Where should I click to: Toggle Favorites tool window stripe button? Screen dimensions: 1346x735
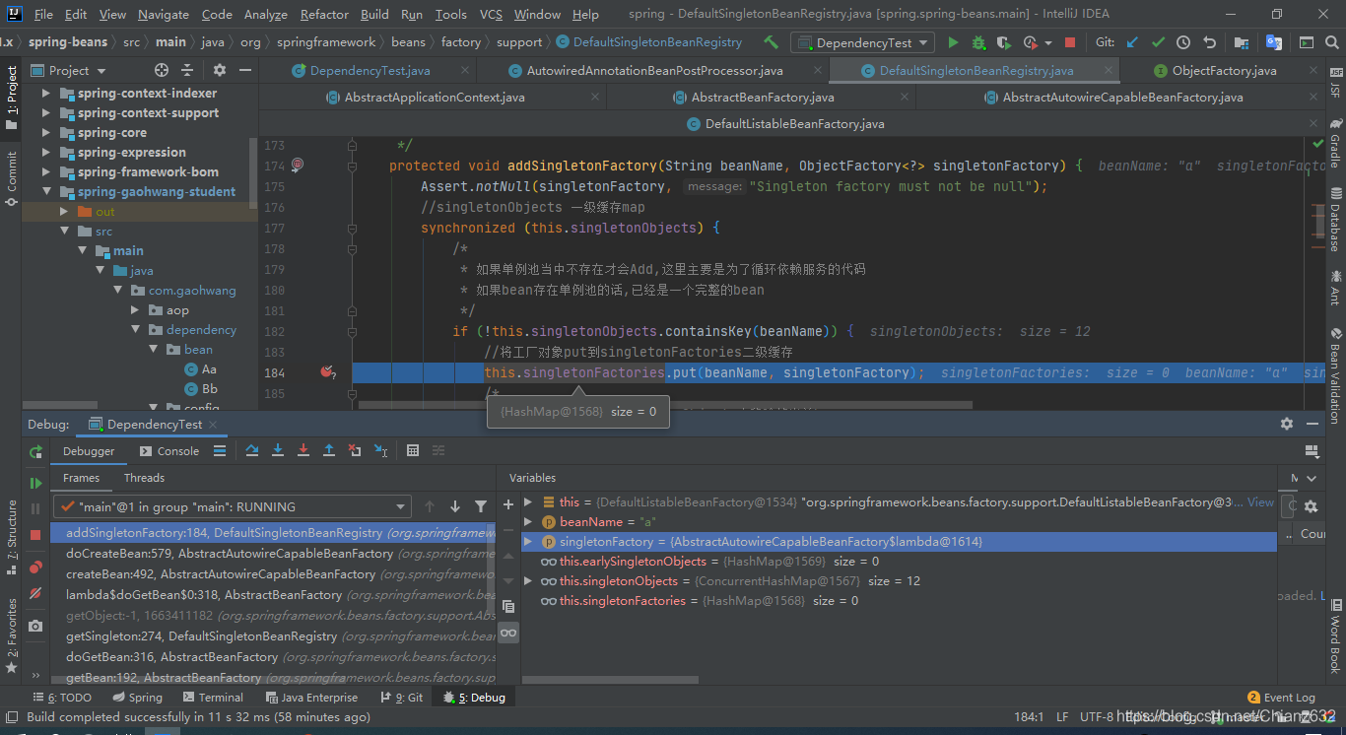(x=11, y=635)
